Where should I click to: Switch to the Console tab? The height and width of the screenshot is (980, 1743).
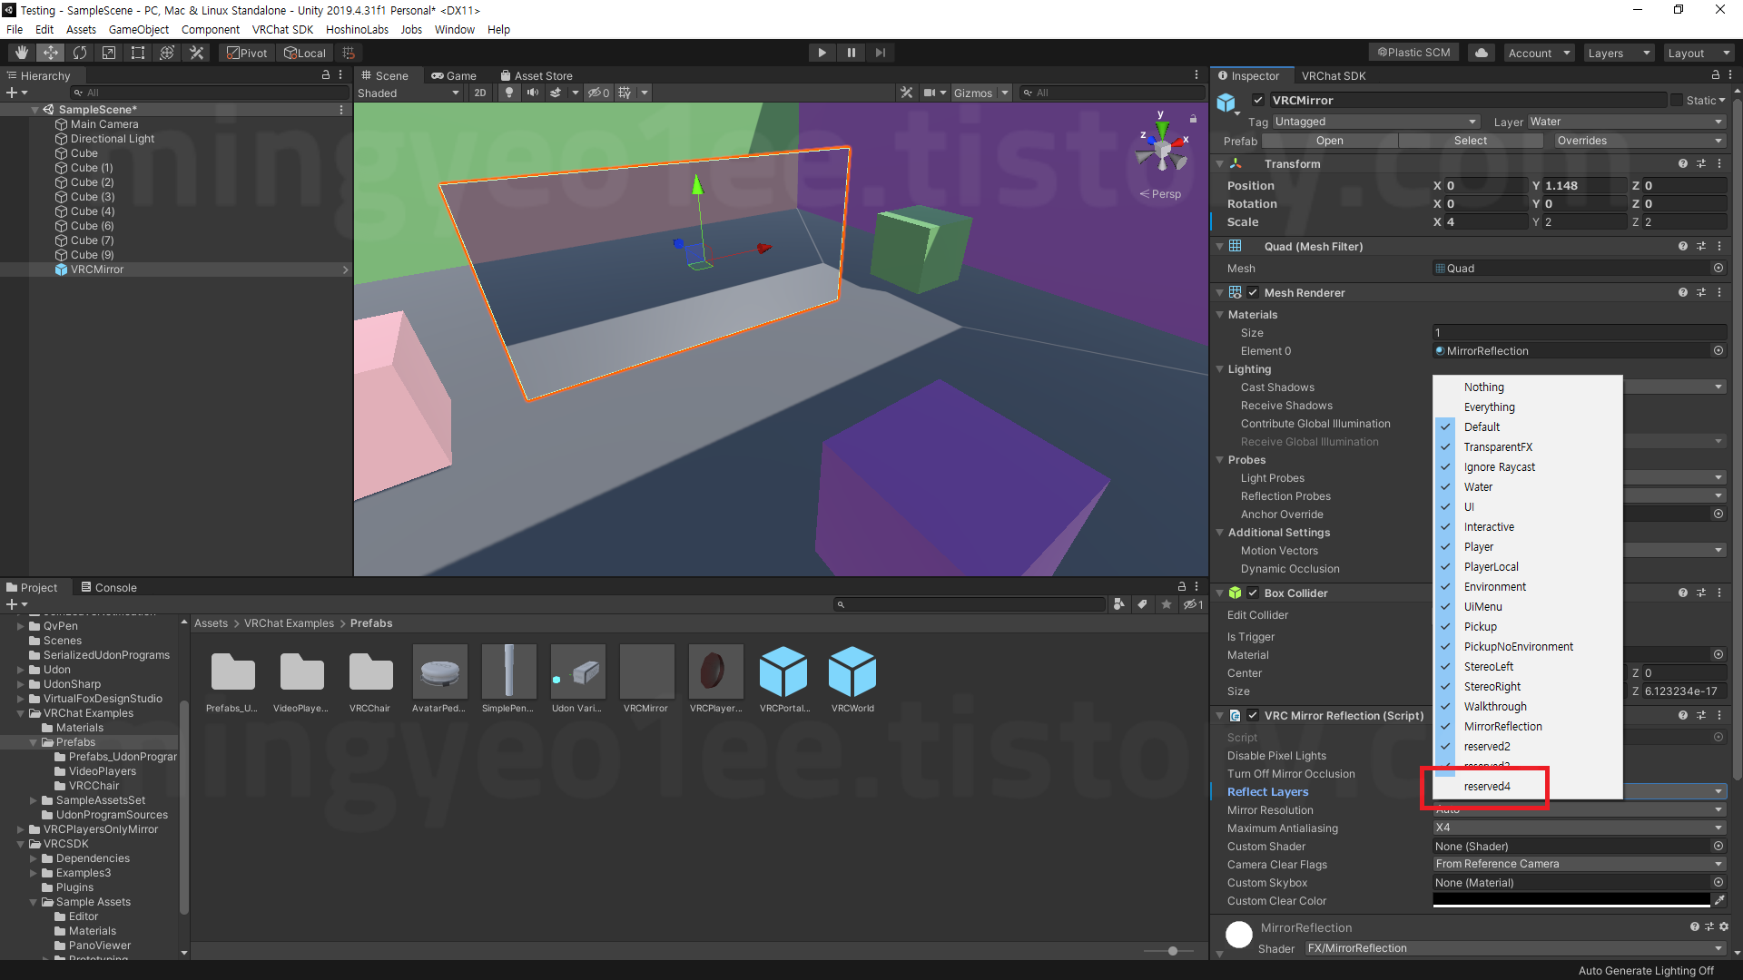click(109, 587)
